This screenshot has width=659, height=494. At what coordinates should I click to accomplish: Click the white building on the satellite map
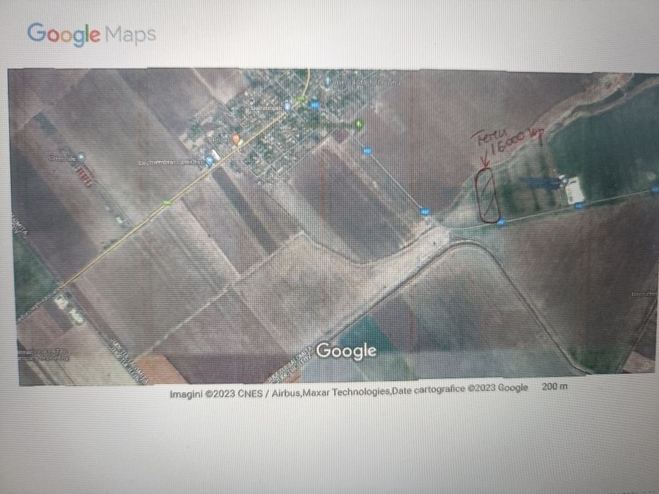point(576,191)
